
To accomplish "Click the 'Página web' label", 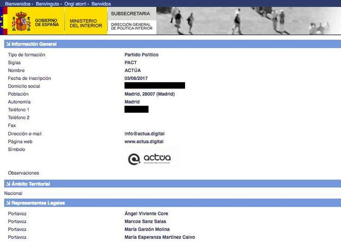I will (20, 141).
